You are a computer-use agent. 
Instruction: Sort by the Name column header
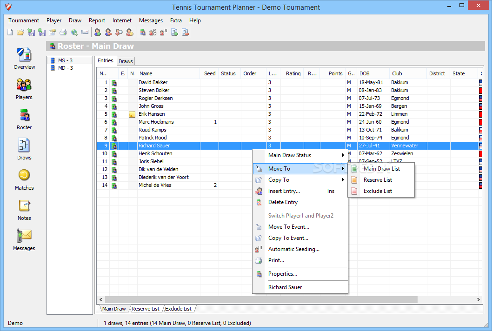[169, 73]
